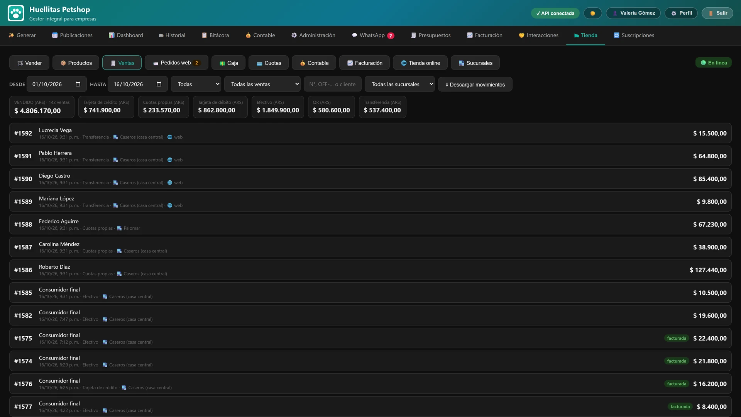The image size is (741, 417).
Task: Click the Vender button
Action: tap(29, 63)
